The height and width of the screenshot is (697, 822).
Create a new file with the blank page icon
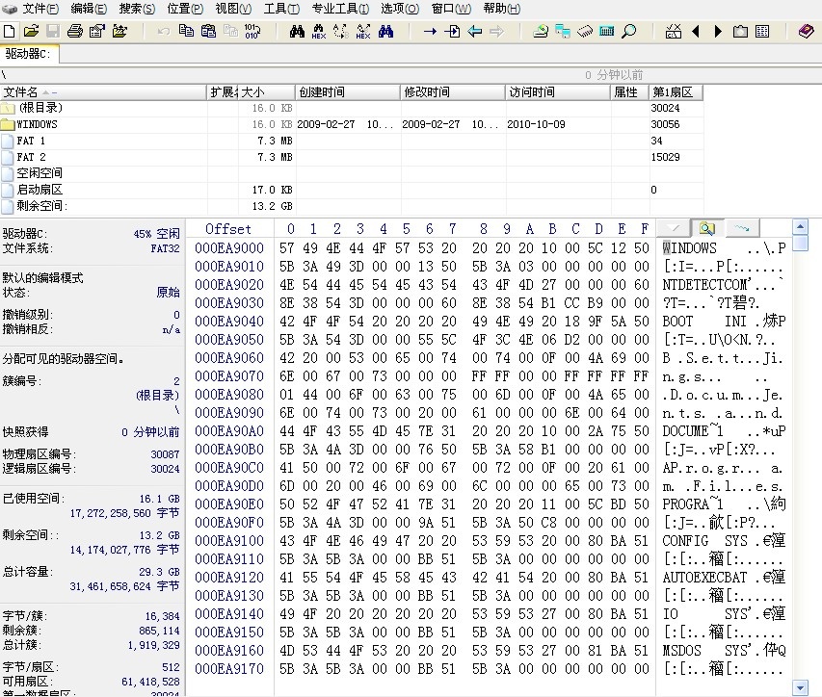coord(9,32)
